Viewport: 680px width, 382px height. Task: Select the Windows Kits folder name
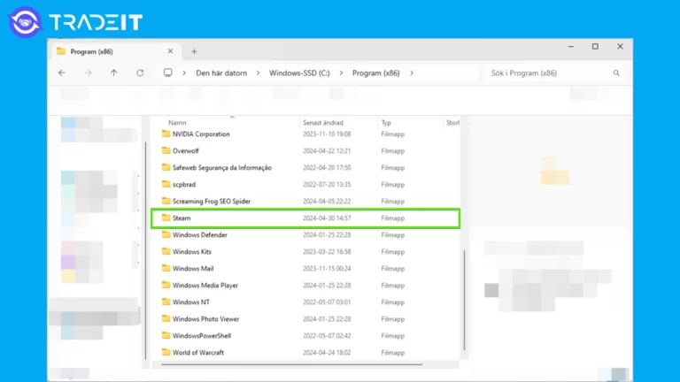click(x=191, y=252)
